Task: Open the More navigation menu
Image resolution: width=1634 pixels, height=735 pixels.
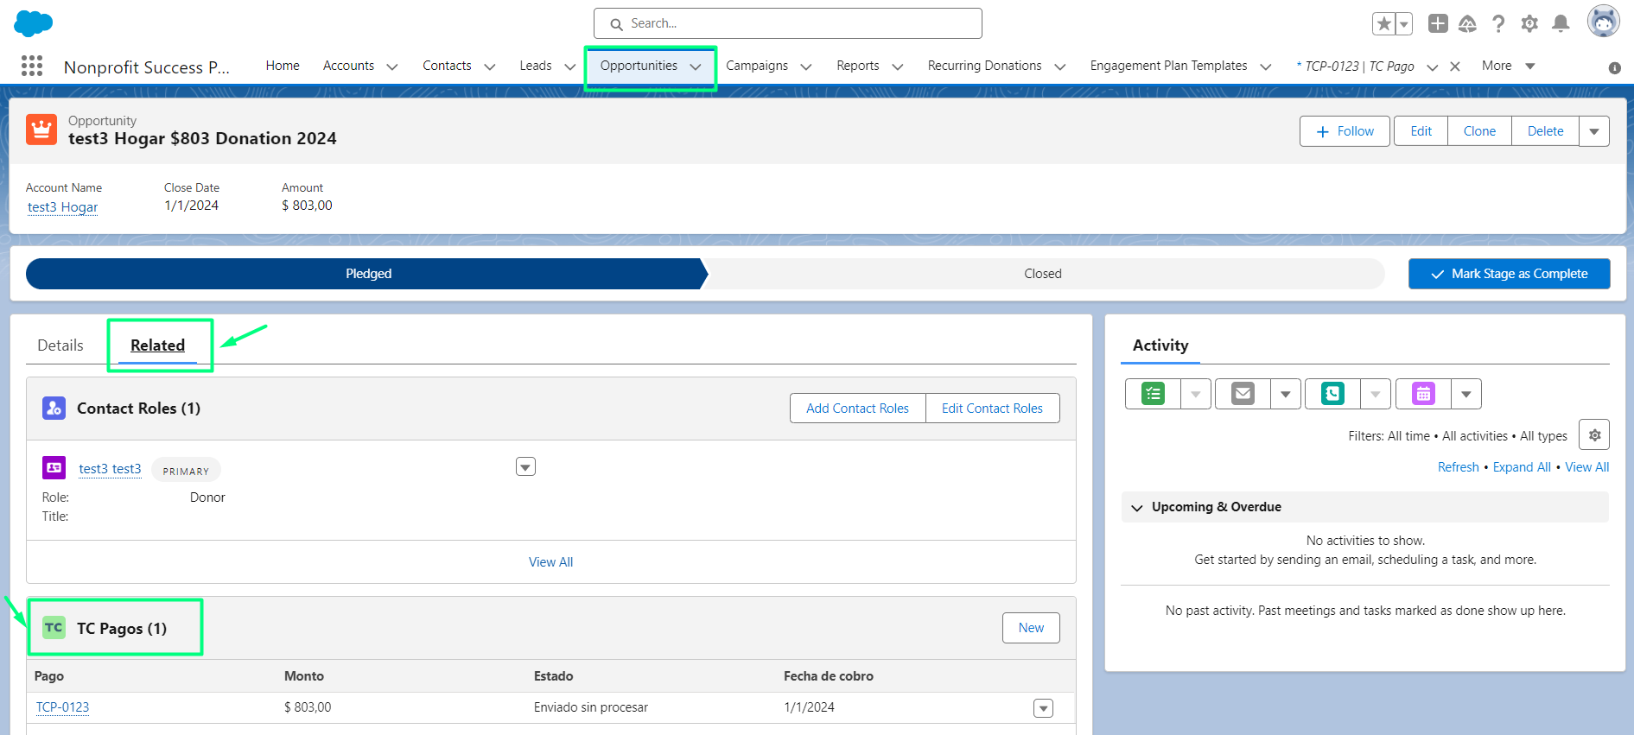Action: (x=1508, y=66)
